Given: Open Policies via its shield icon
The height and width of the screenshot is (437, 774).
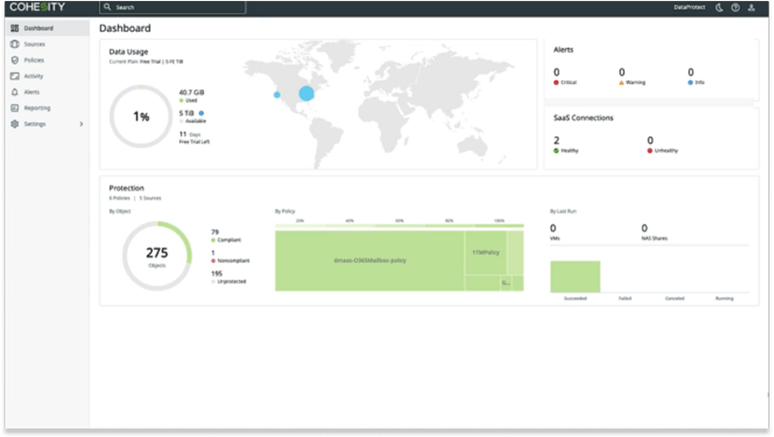Looking at the screenshot, I should point(15,60).
